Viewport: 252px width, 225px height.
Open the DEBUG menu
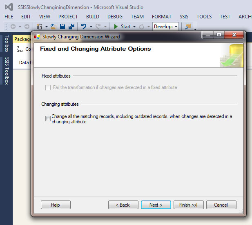tap(115, 17)
